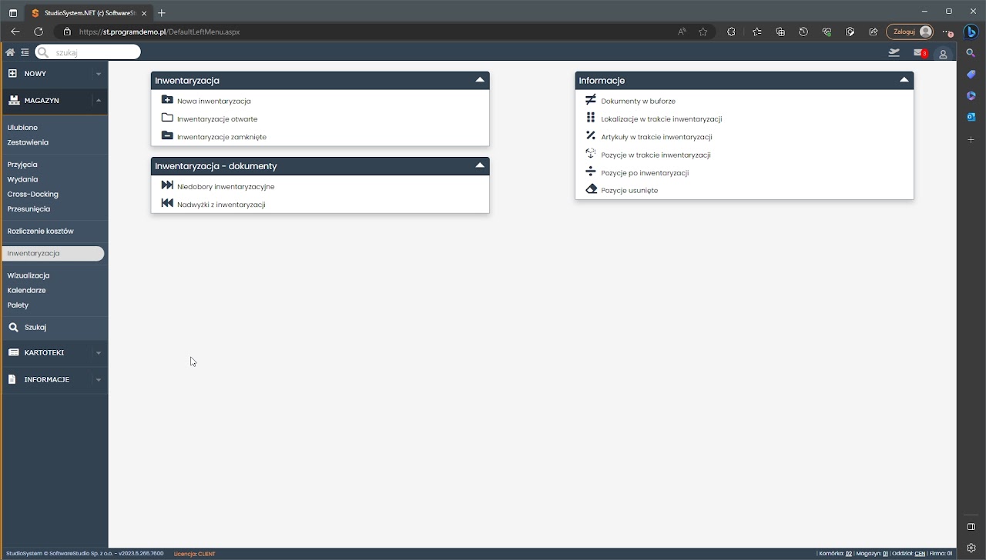Viewport: 986px width, 560px height.
Task: Click the Pozycje usunięte eraser icon
Action: (x=591, y=189)
